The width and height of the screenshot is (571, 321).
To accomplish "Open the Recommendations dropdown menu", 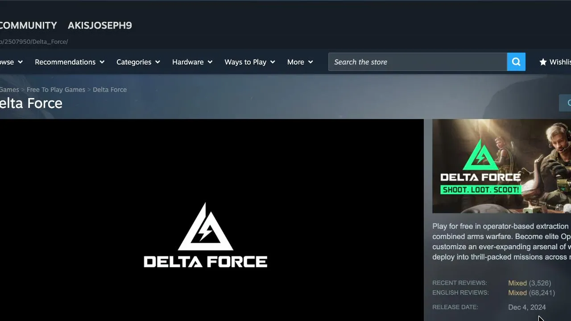I will coord(70,62).
